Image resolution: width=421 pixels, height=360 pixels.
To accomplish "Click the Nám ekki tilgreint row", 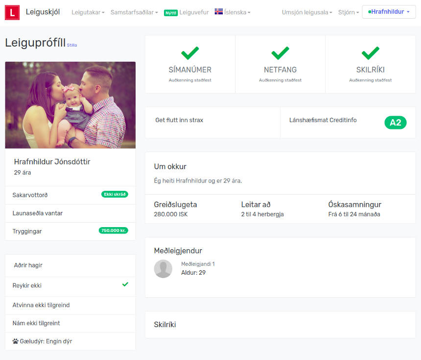I will pos(70,323).
